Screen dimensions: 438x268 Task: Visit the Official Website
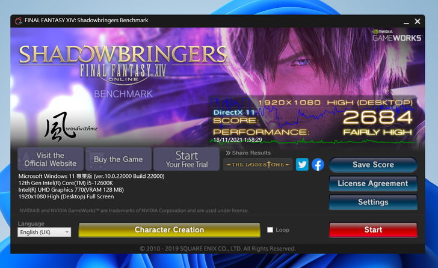[x=51, y=159]
